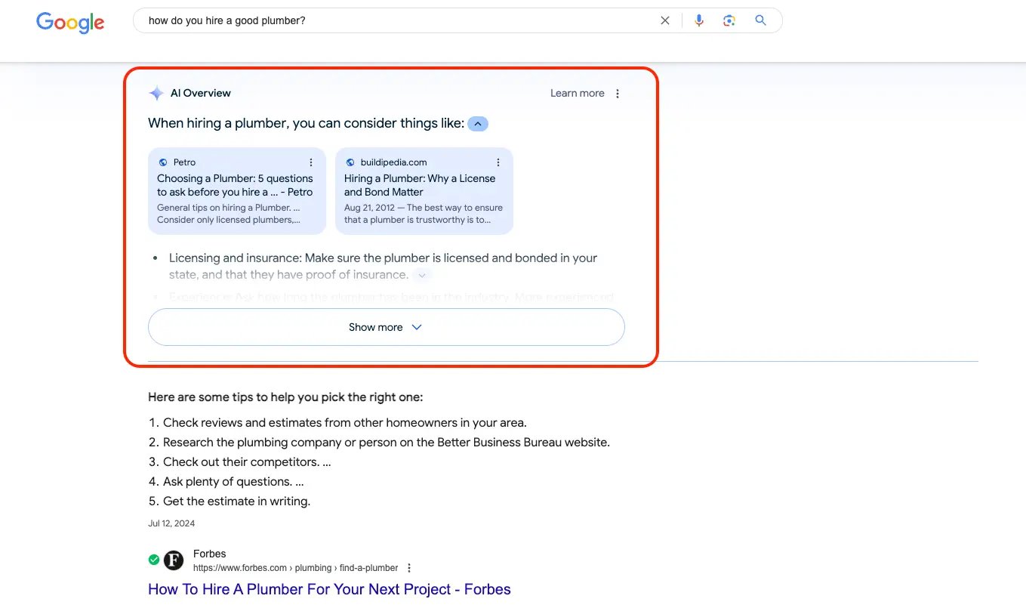
Task: Open Google Lens image search icon
Action: click(x=729, y=20)
